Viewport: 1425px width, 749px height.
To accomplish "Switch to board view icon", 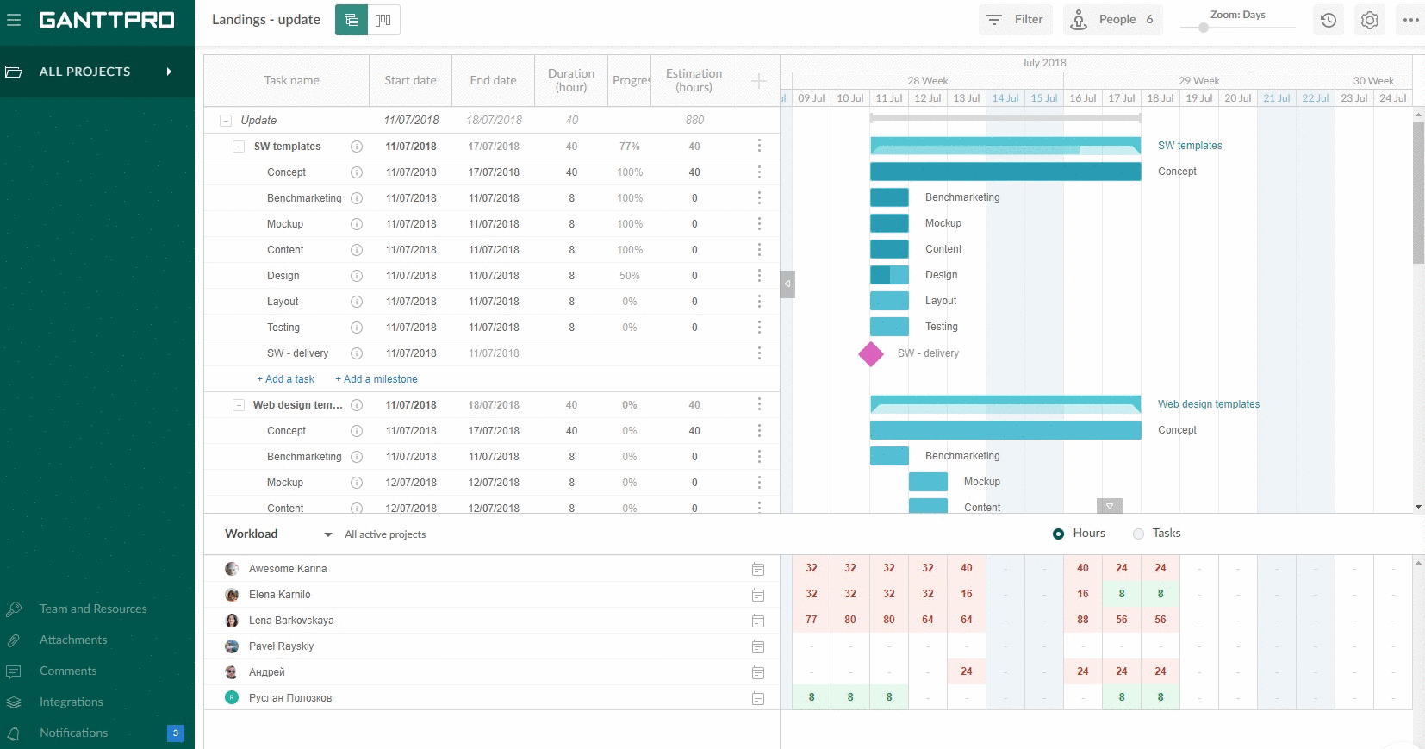I will 383,20.
